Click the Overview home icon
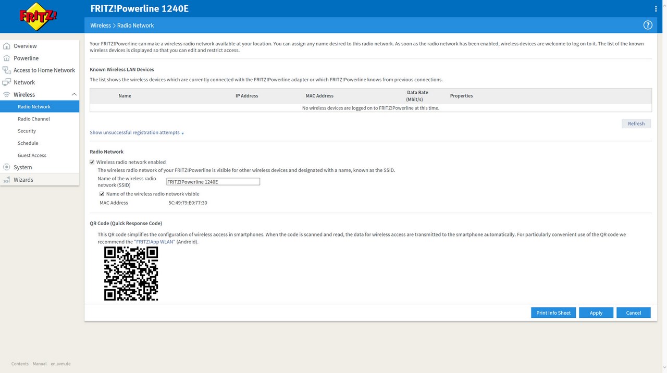Viewport: 667px width, 373px height. click(7, 46)
